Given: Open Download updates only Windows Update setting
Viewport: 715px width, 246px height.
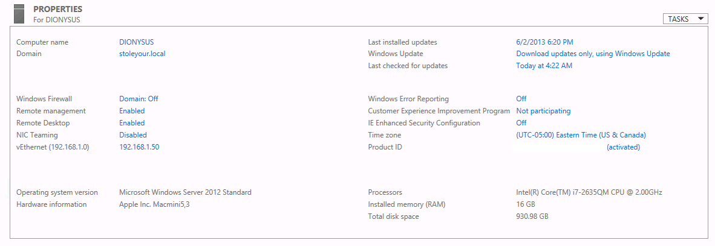Looking at the screenshot, I should (593, 54).
